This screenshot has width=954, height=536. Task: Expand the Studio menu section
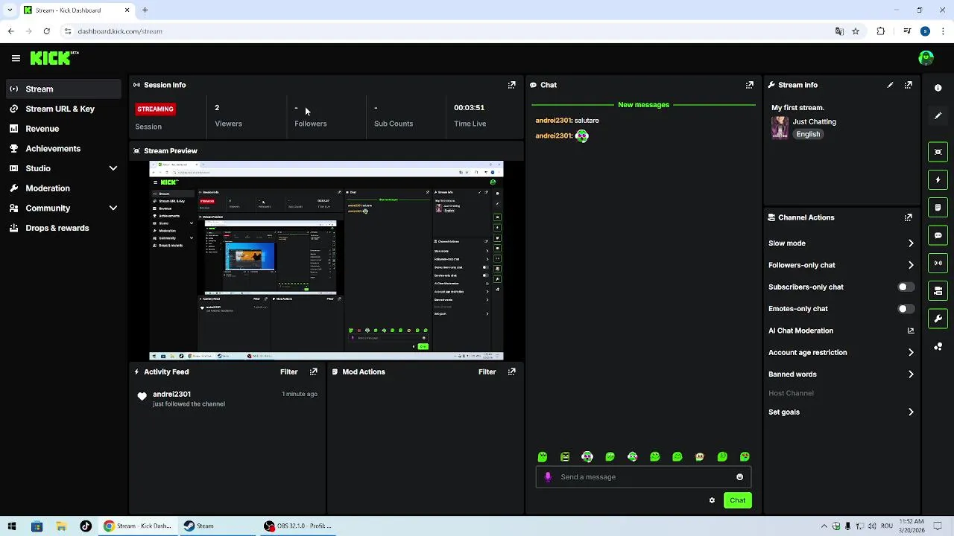click(63, 168)
